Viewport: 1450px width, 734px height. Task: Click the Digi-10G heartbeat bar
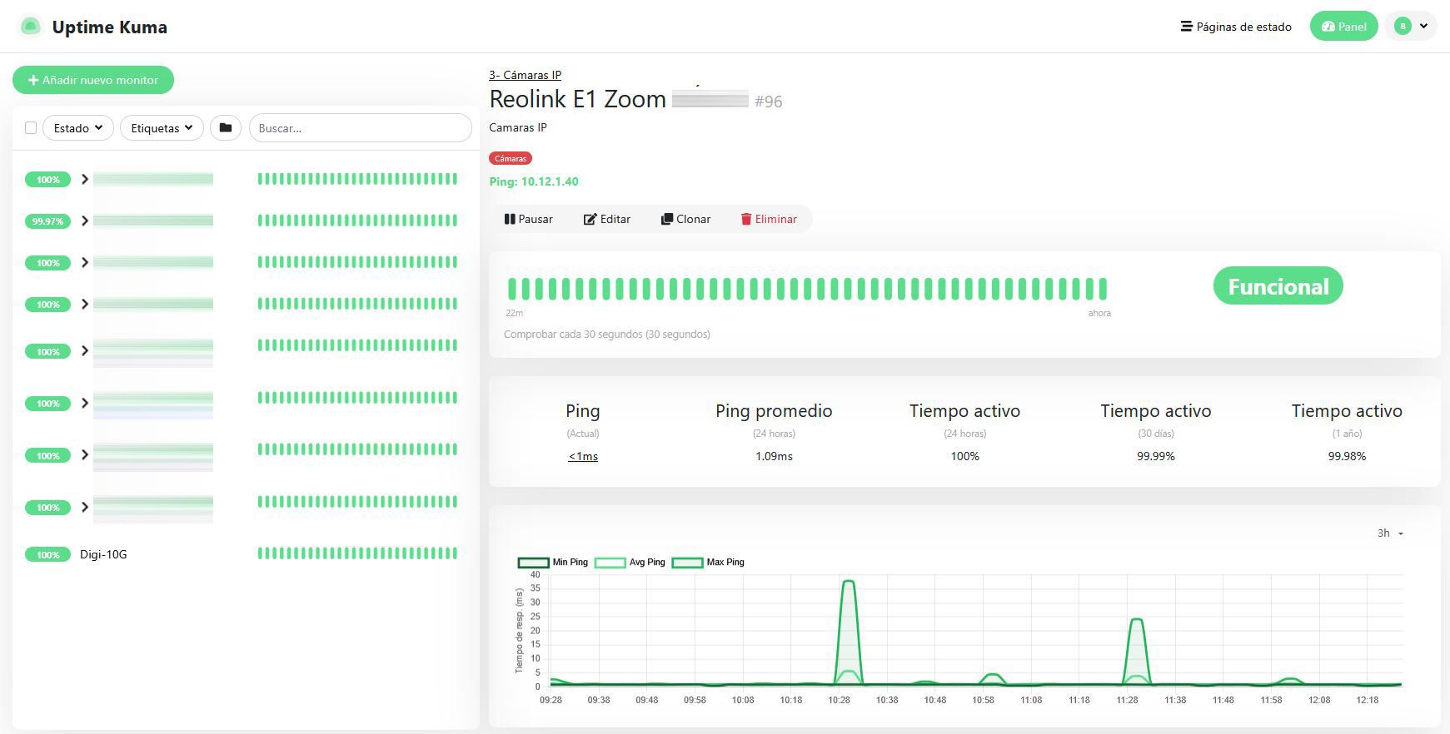(x=357, y=553)
